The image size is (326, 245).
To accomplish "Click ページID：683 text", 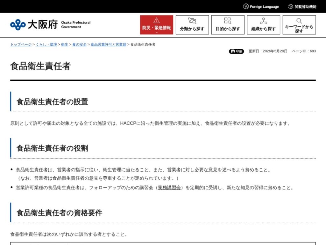I will pyautogui.click(x=304, y=51).
